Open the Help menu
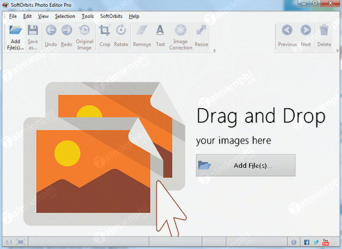This screenshot has width=342, height=249. 134,16
